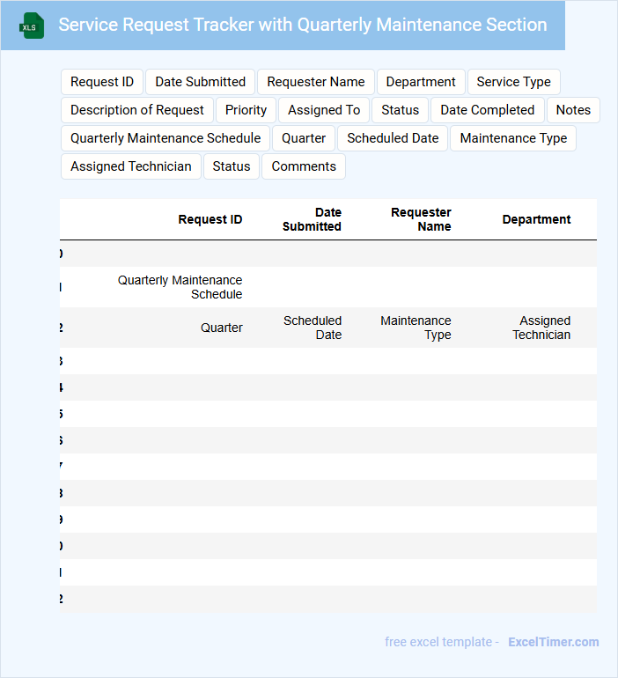Viewport: 618px width, 678px height.
Task: Select the Request ID tag
Action: [102, 82]
